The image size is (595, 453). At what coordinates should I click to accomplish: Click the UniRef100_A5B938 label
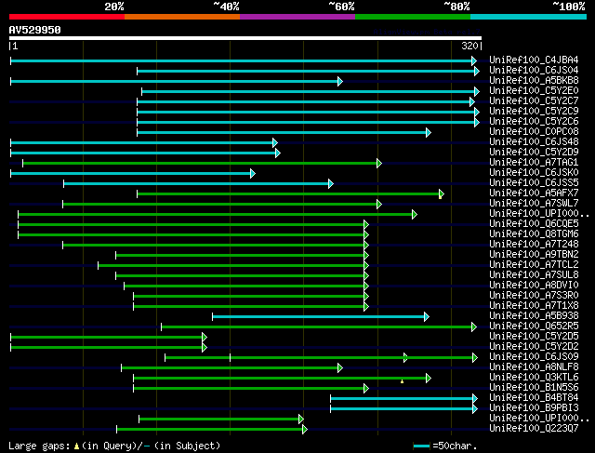point(534,316)
